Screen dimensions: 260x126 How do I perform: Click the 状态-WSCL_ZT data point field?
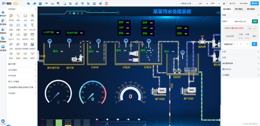pos(242,21)
